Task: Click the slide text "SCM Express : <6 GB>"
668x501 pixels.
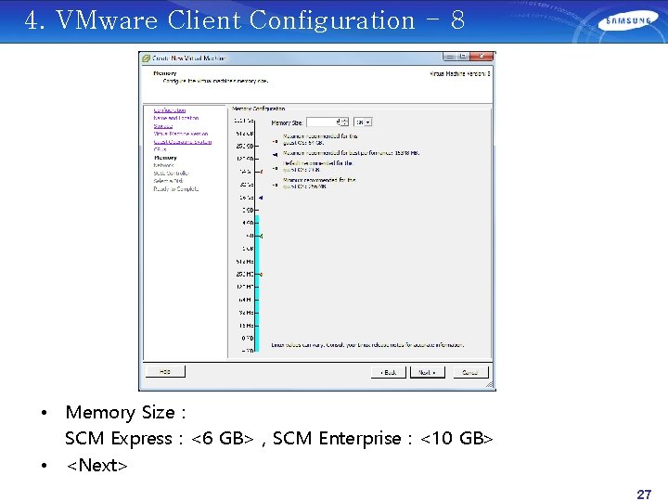Action: click(x=160, y=438)
